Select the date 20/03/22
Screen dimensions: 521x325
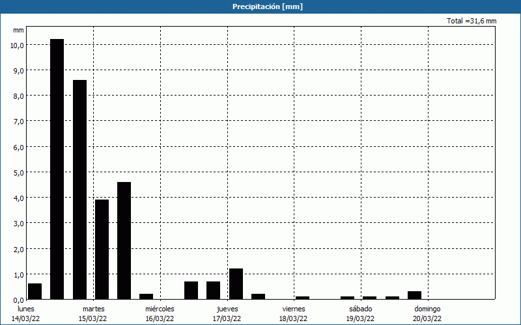(x=427, y=318)
